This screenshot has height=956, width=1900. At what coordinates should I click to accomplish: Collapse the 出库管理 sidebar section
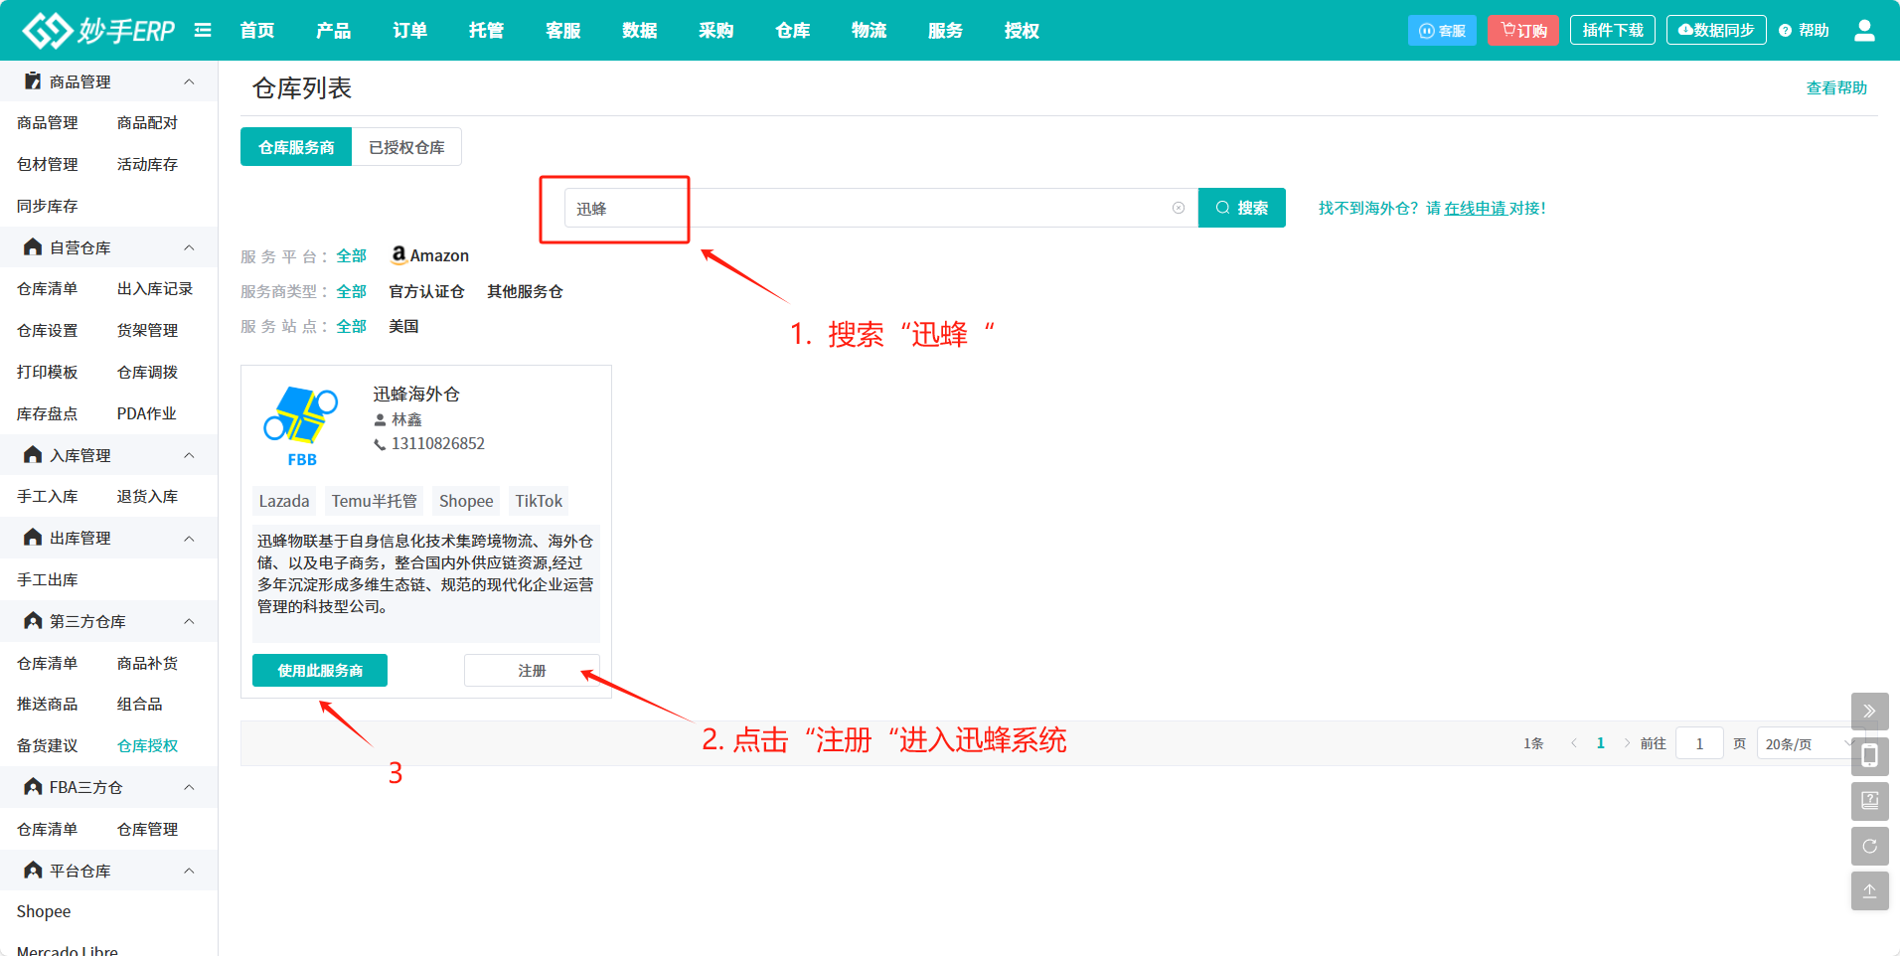(x=189, y=538)
